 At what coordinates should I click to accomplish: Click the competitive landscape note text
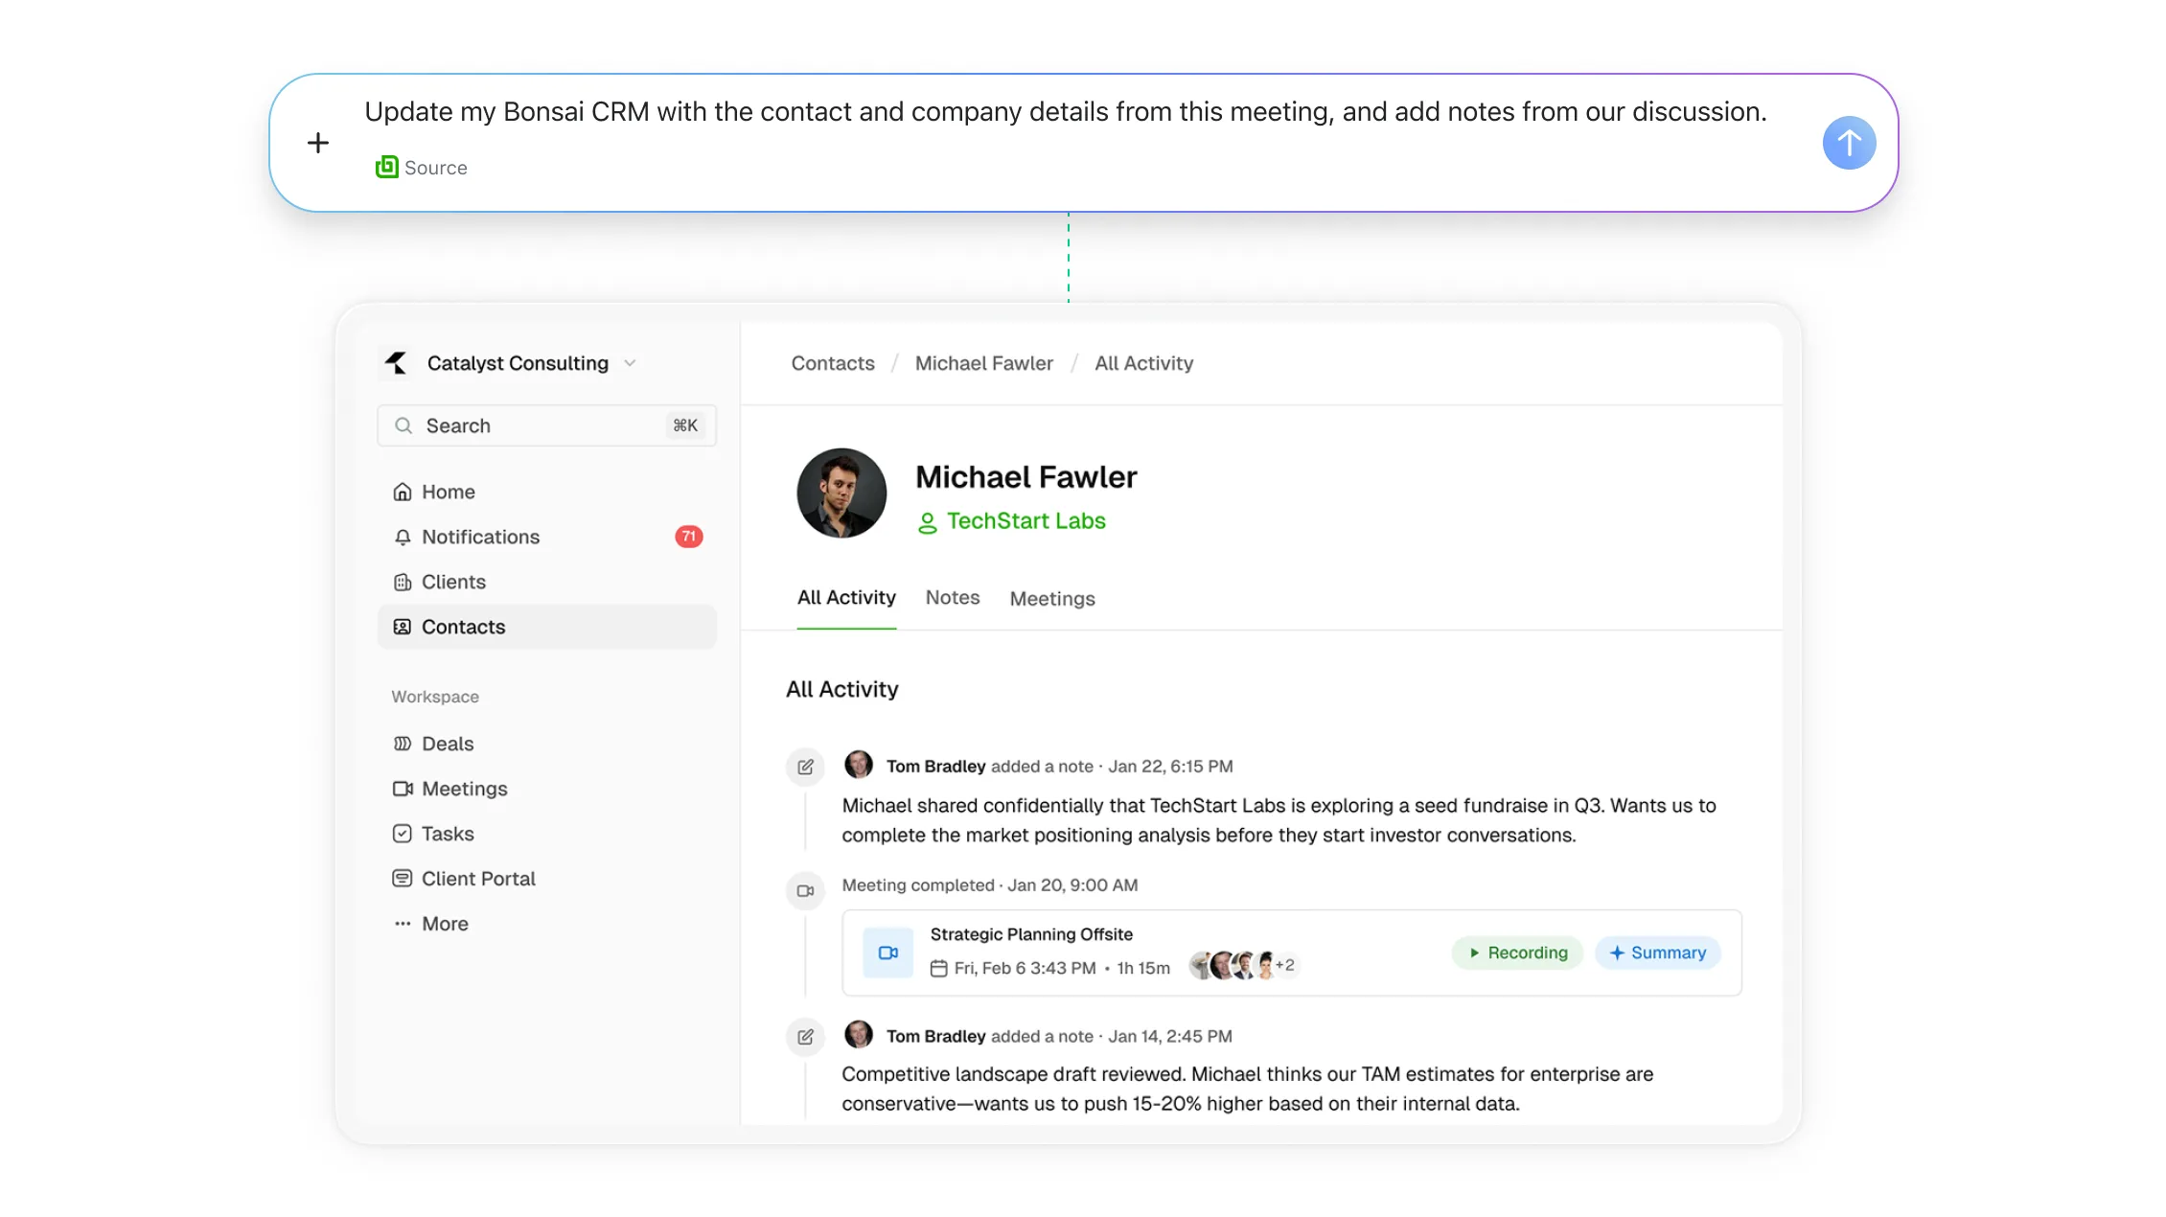point(1247,1089)
